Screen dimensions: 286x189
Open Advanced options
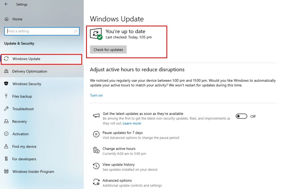(x=117, y=180)
